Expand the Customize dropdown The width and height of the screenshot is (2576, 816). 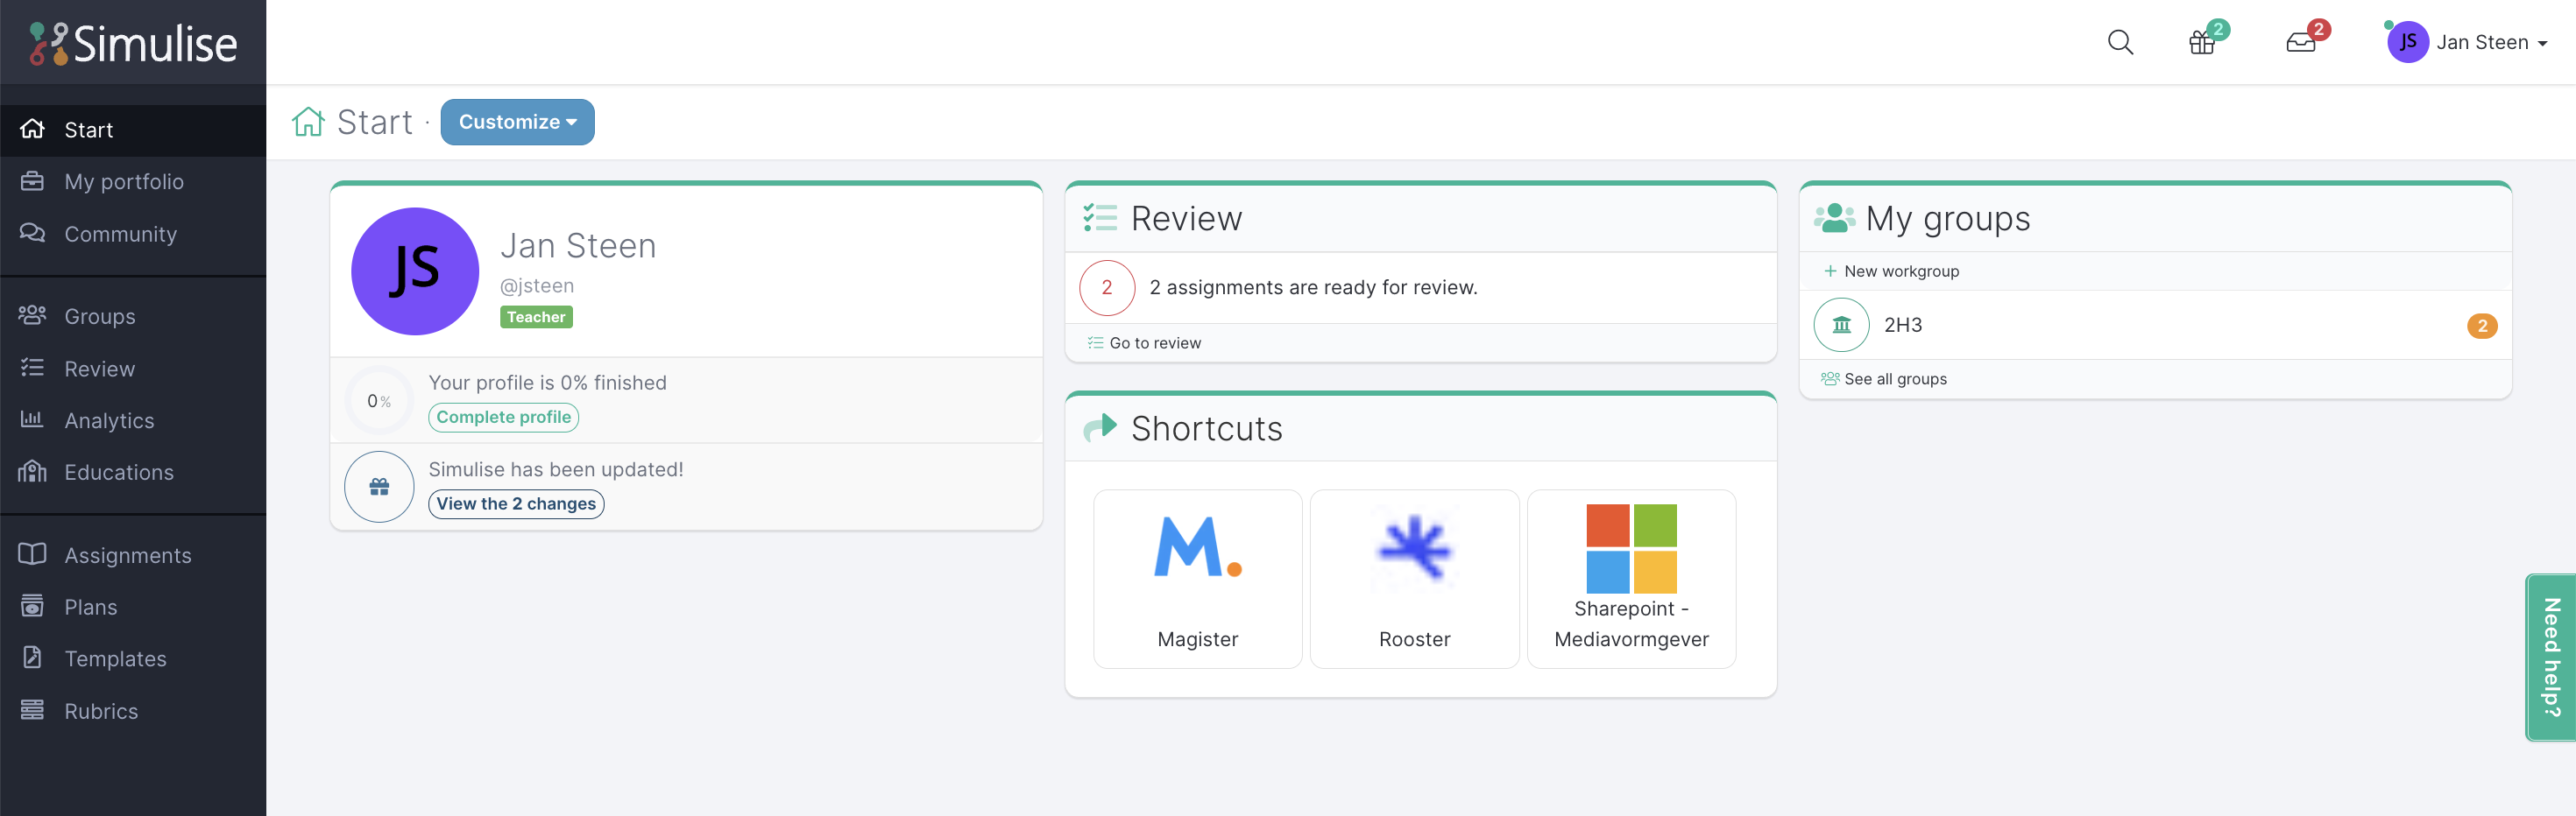point(517,122)
